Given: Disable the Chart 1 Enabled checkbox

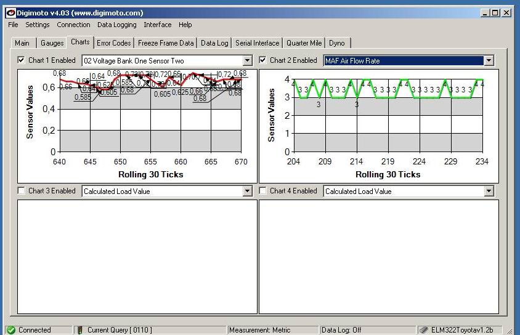Looking at the screenshot, I should click(22, 60).
